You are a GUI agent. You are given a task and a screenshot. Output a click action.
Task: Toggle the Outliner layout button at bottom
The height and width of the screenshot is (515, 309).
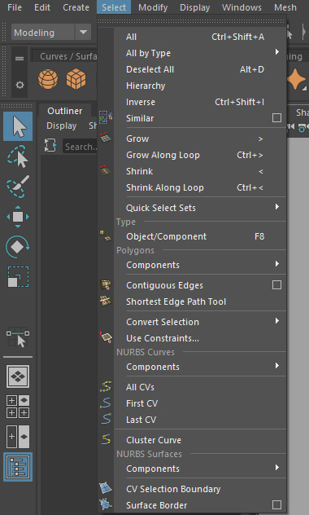(x=18, y=467)
